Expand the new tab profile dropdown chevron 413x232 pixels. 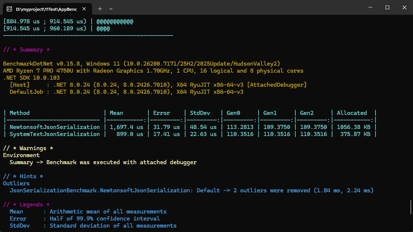[111, 8]
